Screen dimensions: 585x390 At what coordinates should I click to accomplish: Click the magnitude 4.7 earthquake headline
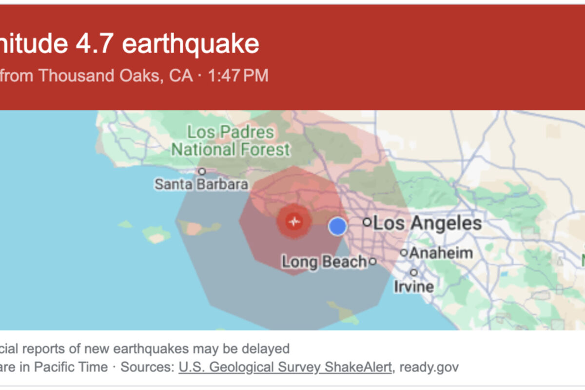[130, 44]
